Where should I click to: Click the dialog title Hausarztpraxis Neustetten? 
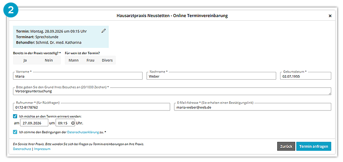(x=172, y=16)
